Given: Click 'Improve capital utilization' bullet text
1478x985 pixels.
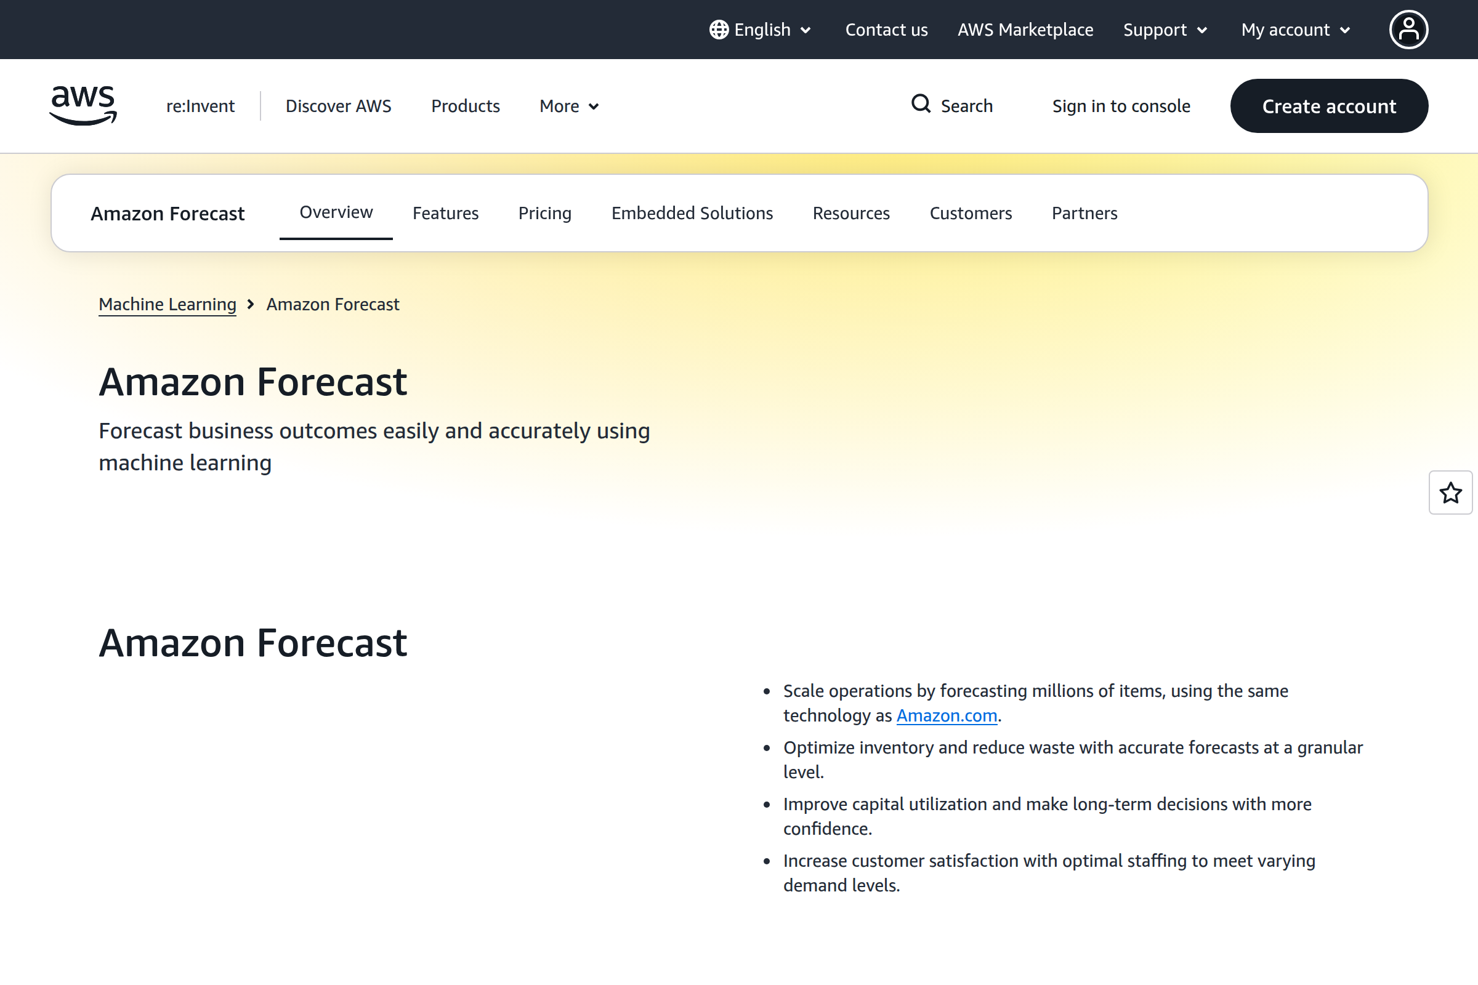Looking at the screenshot, I should point(1047,816).
